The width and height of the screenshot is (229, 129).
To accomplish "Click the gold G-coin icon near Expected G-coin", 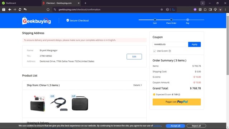I will coord(154,94).
